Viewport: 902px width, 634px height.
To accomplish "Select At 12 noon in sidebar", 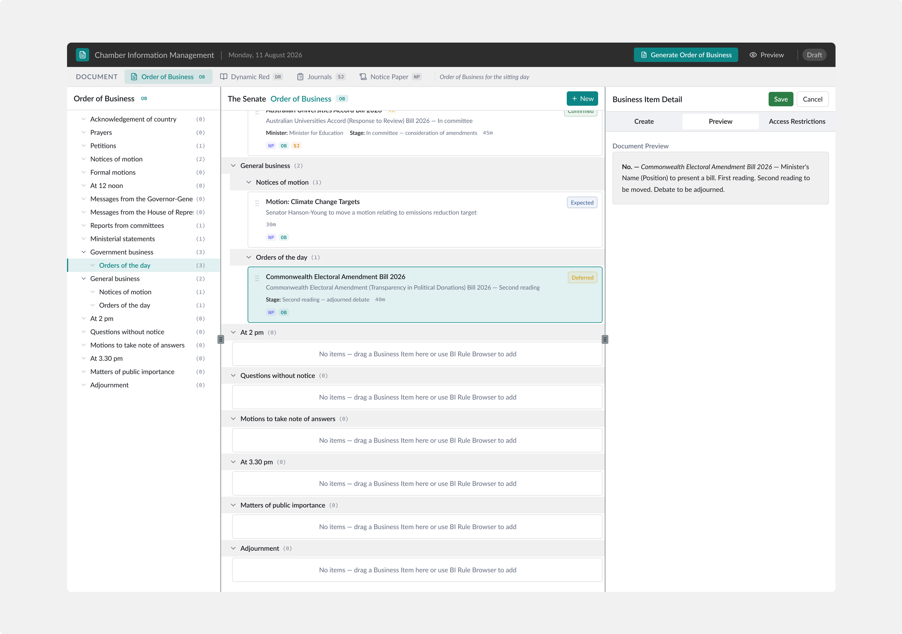I will pyautogui.click(x=144, y=186).
